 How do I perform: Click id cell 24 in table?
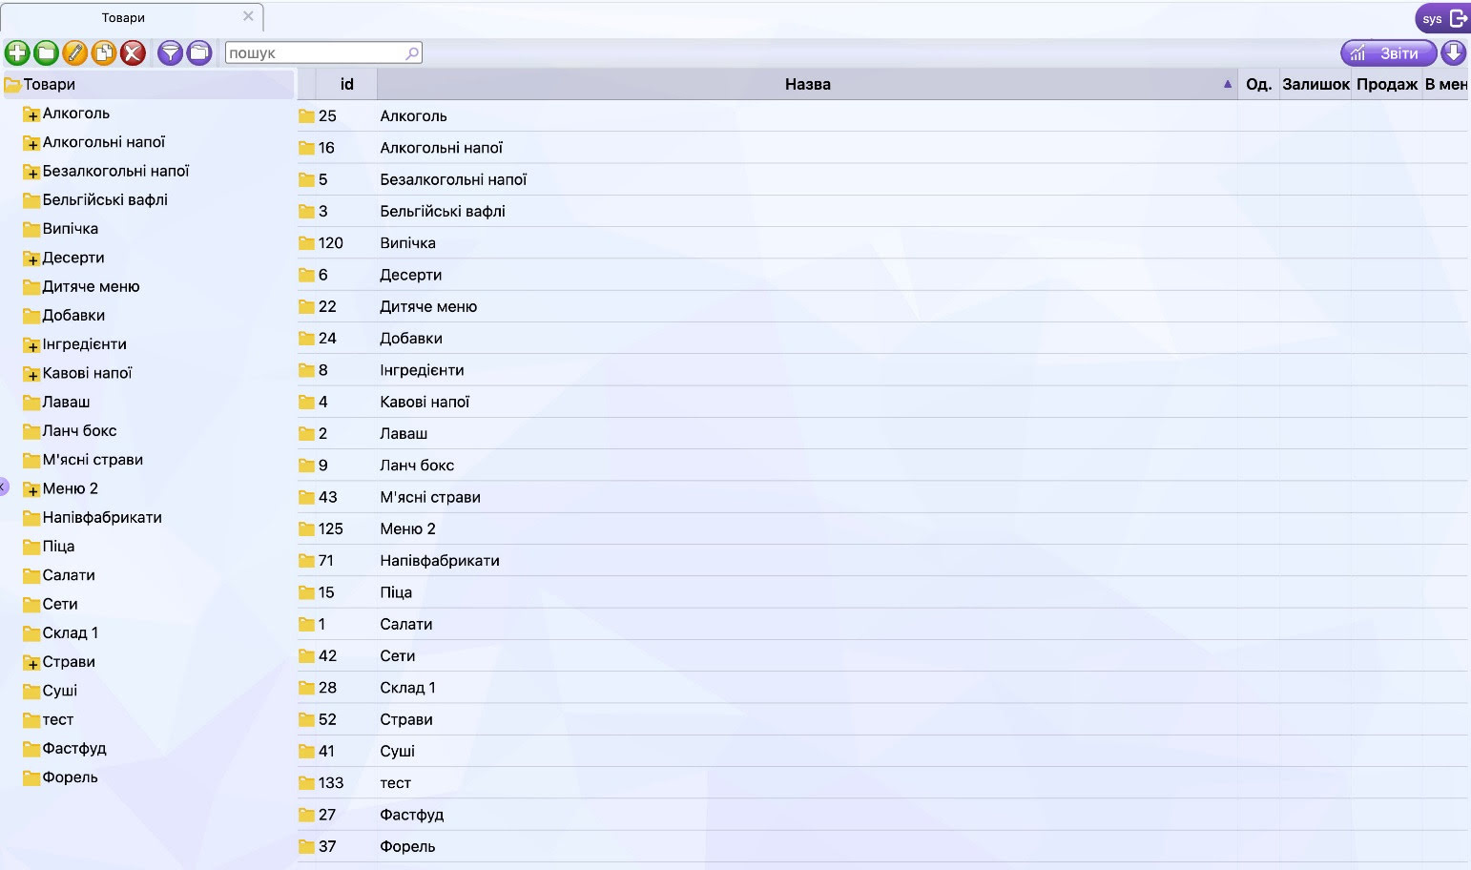tap(327, 339)
